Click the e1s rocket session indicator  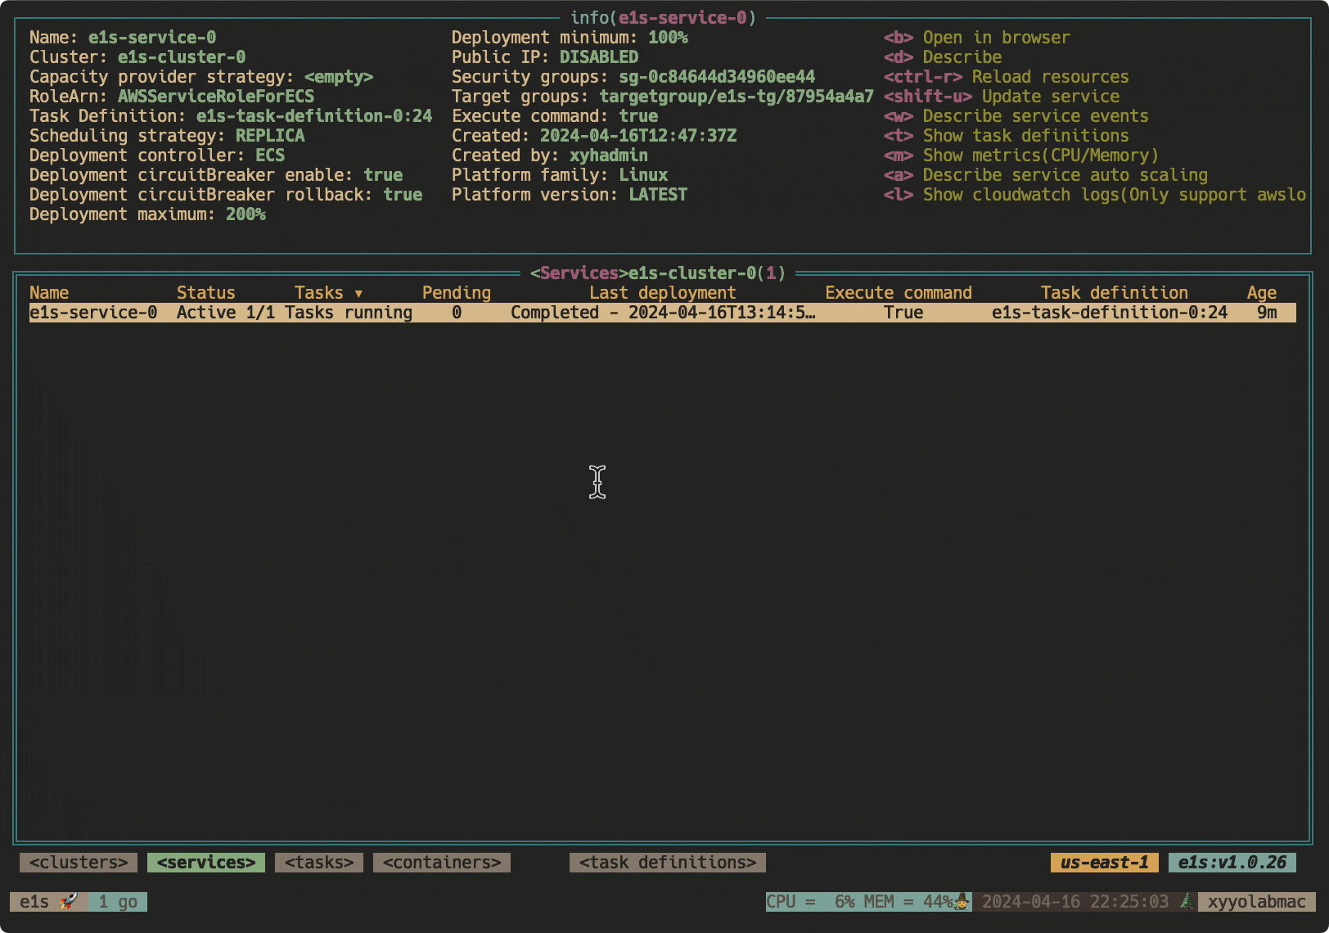pyautogui.click(x=49, y=902)
